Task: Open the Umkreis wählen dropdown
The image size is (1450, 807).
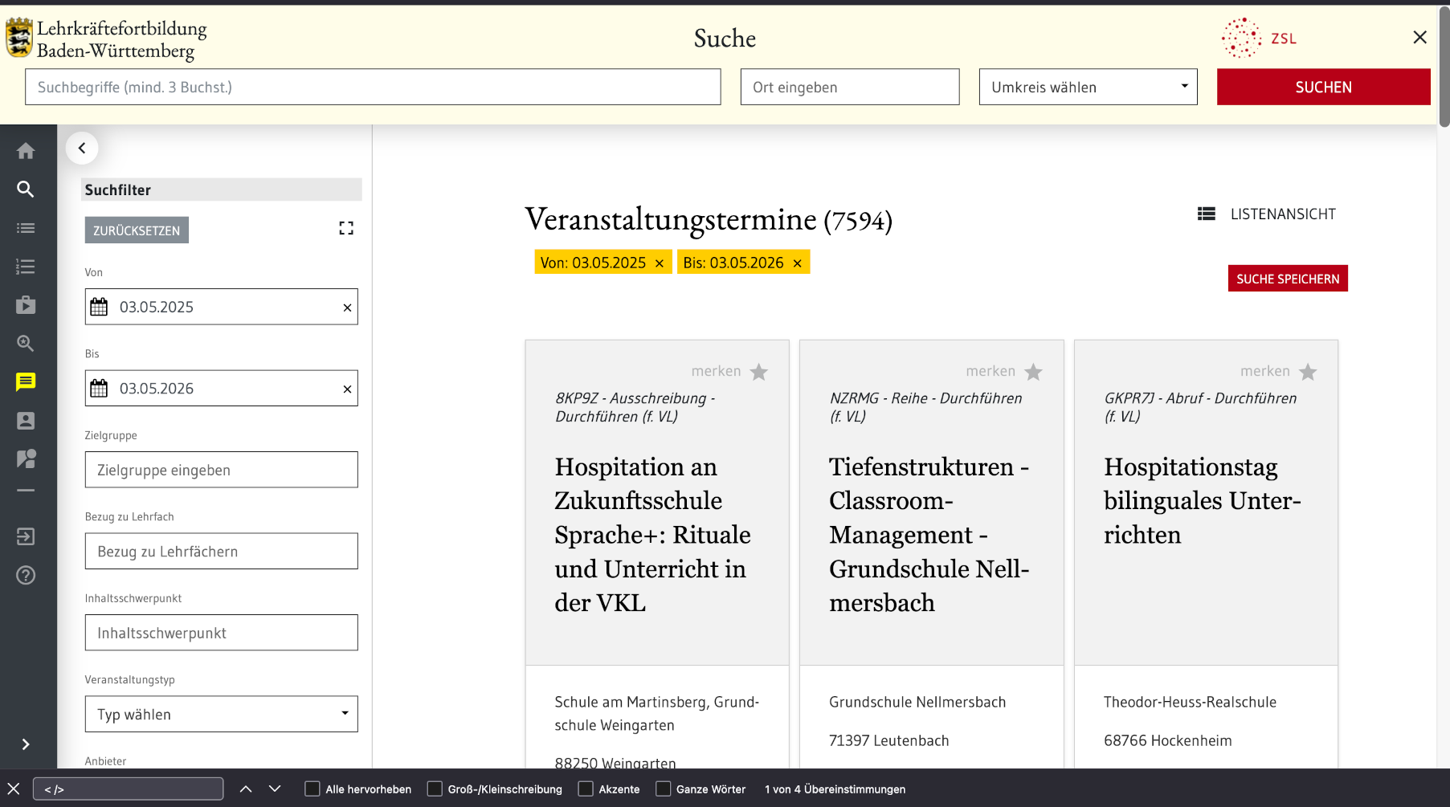Action: click(x=1088, y=87)
